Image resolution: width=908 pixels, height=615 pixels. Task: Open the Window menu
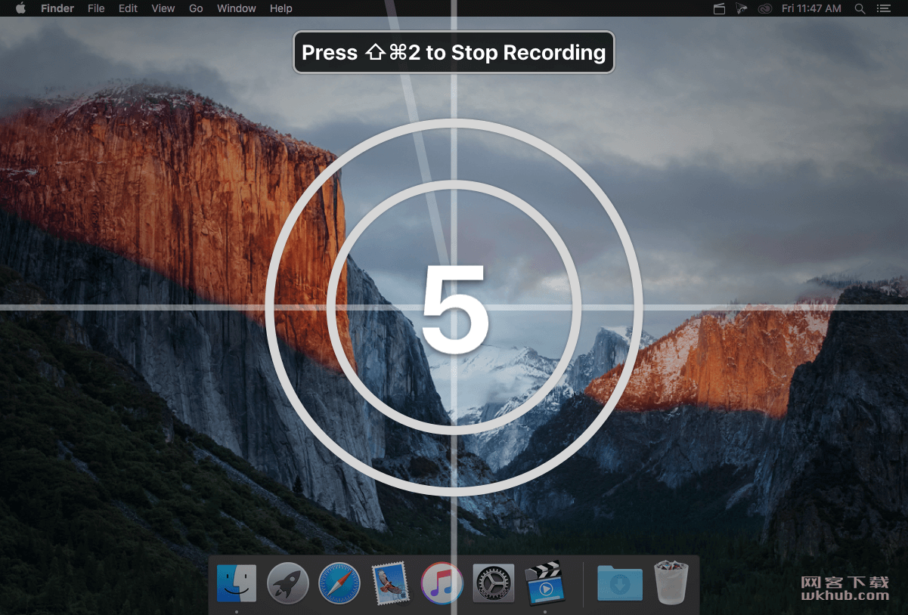(237, 8)
